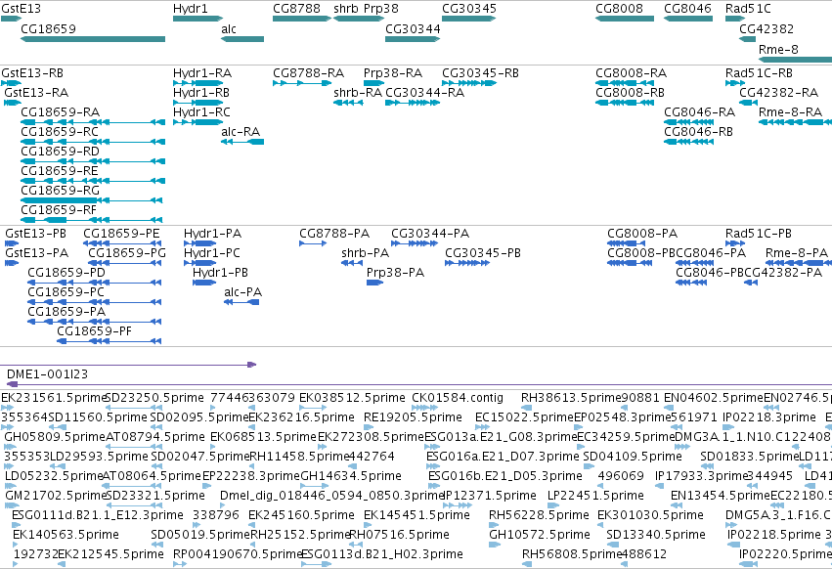Select the CG30344-RA transcript label
The height and width of the screenshot is (569, 832).
pyautogui.click(x=424, y=92)
